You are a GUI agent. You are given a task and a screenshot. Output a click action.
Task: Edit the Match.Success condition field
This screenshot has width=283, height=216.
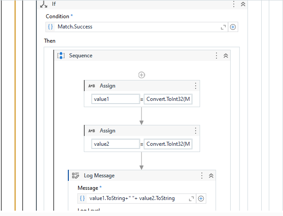tap(133, 27)
